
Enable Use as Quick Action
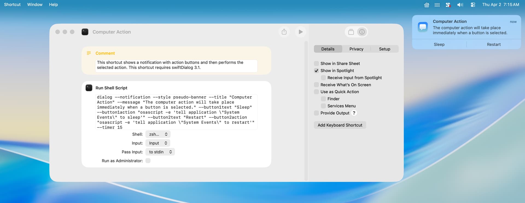tap(316, 92)
